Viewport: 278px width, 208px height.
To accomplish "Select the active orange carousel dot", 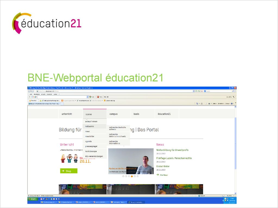I will point(132,176).
